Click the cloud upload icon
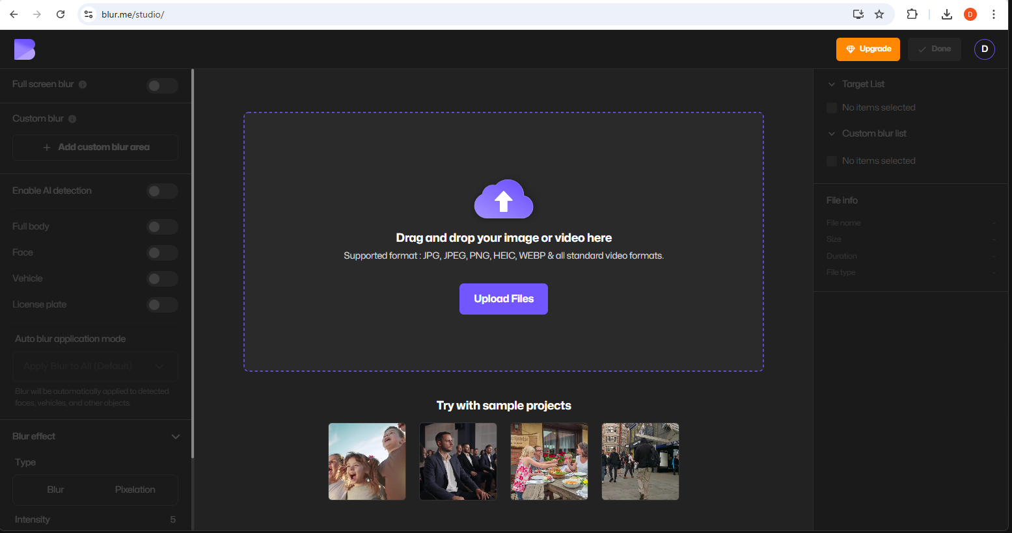 pos(504,200)
